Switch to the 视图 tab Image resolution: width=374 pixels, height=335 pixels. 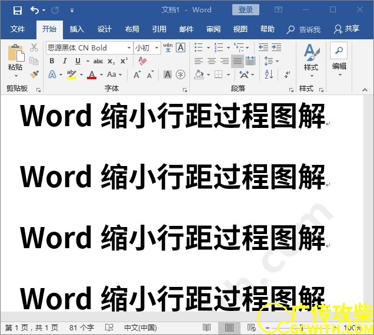(x=240, y=29)
